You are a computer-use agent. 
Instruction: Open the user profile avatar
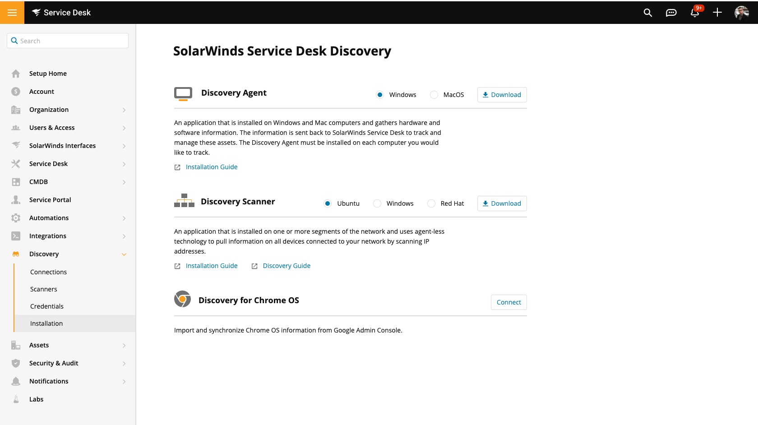[741, 13]
